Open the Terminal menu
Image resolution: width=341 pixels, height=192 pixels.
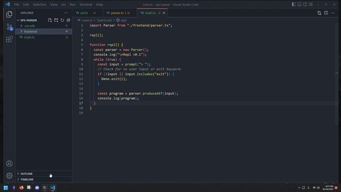pos(85,4)
